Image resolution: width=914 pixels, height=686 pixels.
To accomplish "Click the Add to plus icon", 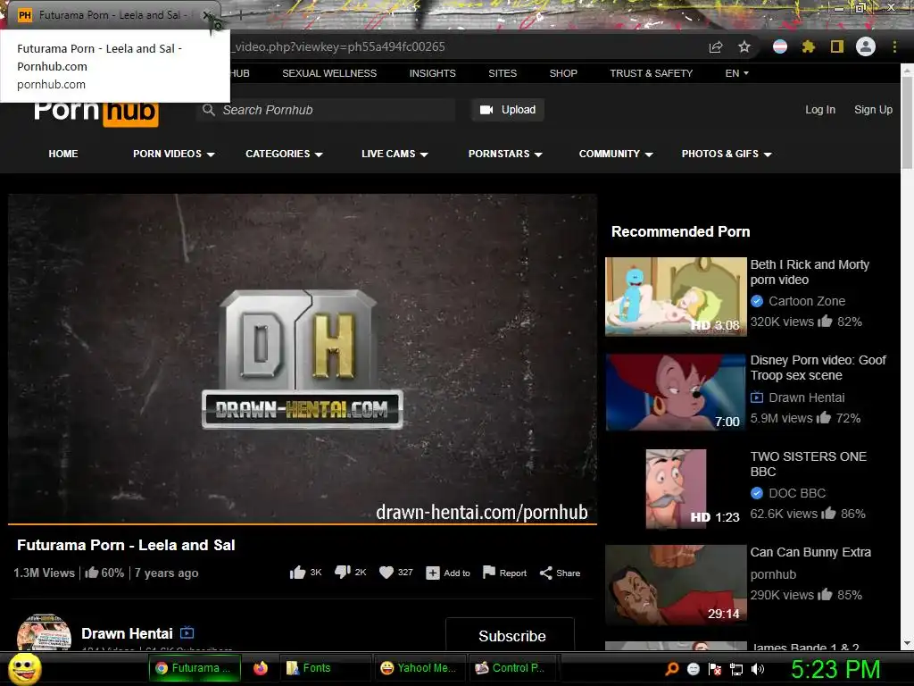I will (433, 573).
